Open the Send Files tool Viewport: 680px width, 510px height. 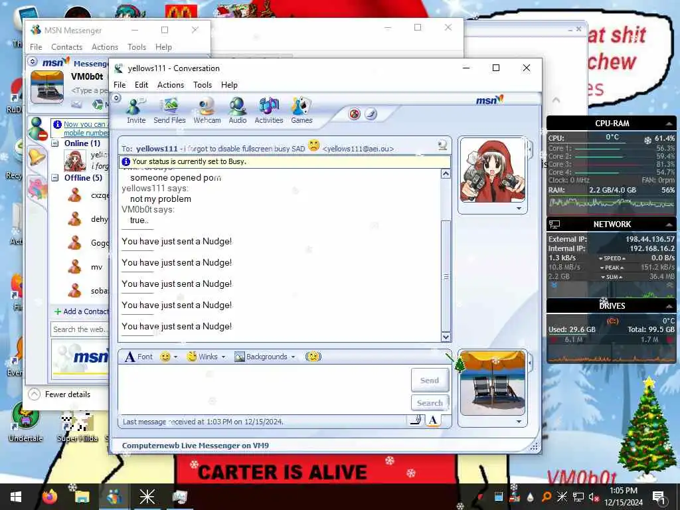(x=169, y=111)
